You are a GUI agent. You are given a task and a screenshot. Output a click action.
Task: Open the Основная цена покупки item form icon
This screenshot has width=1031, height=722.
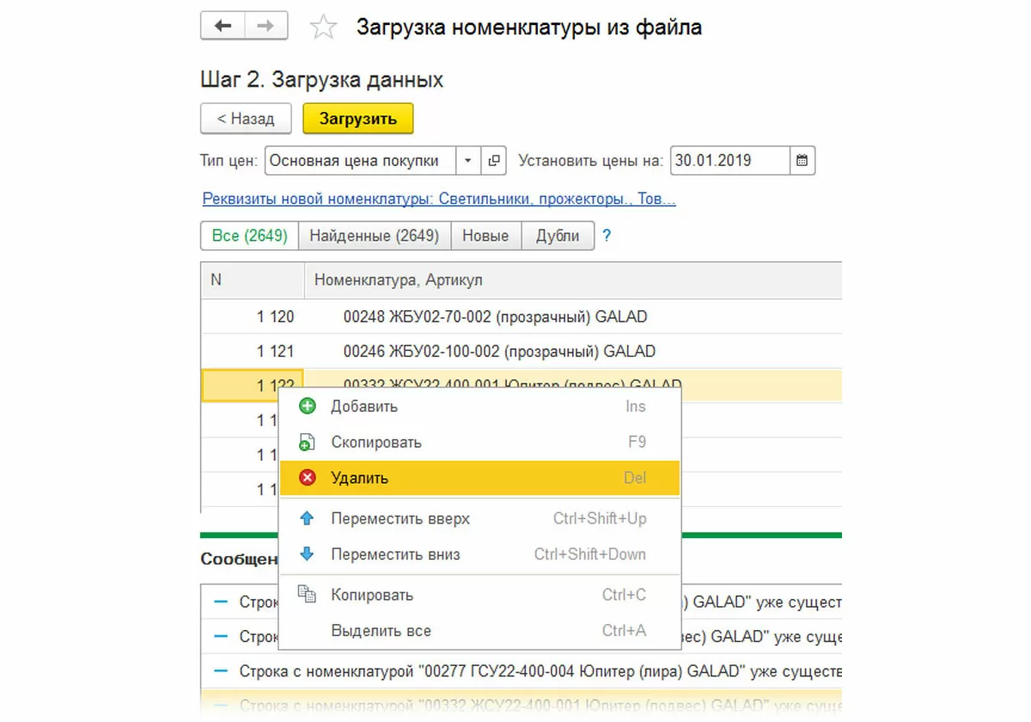coord(493,161)
